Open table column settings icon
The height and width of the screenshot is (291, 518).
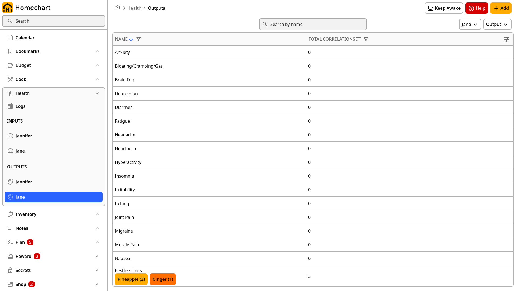(507, 39)
